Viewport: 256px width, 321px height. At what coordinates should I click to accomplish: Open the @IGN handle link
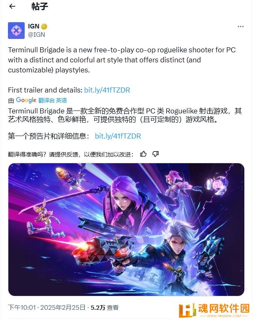pyautogui.click(x=36, y=35)
